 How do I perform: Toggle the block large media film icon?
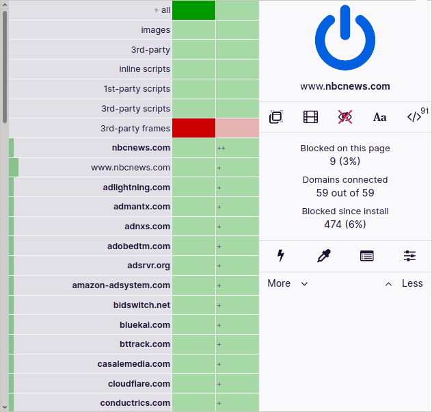tap(310, 117)
